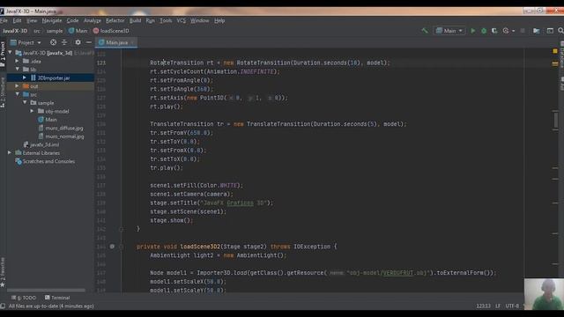The height and width of the screenshot is (317, 564).
Task: Collapse all in the Project panel
Action: 64,42
